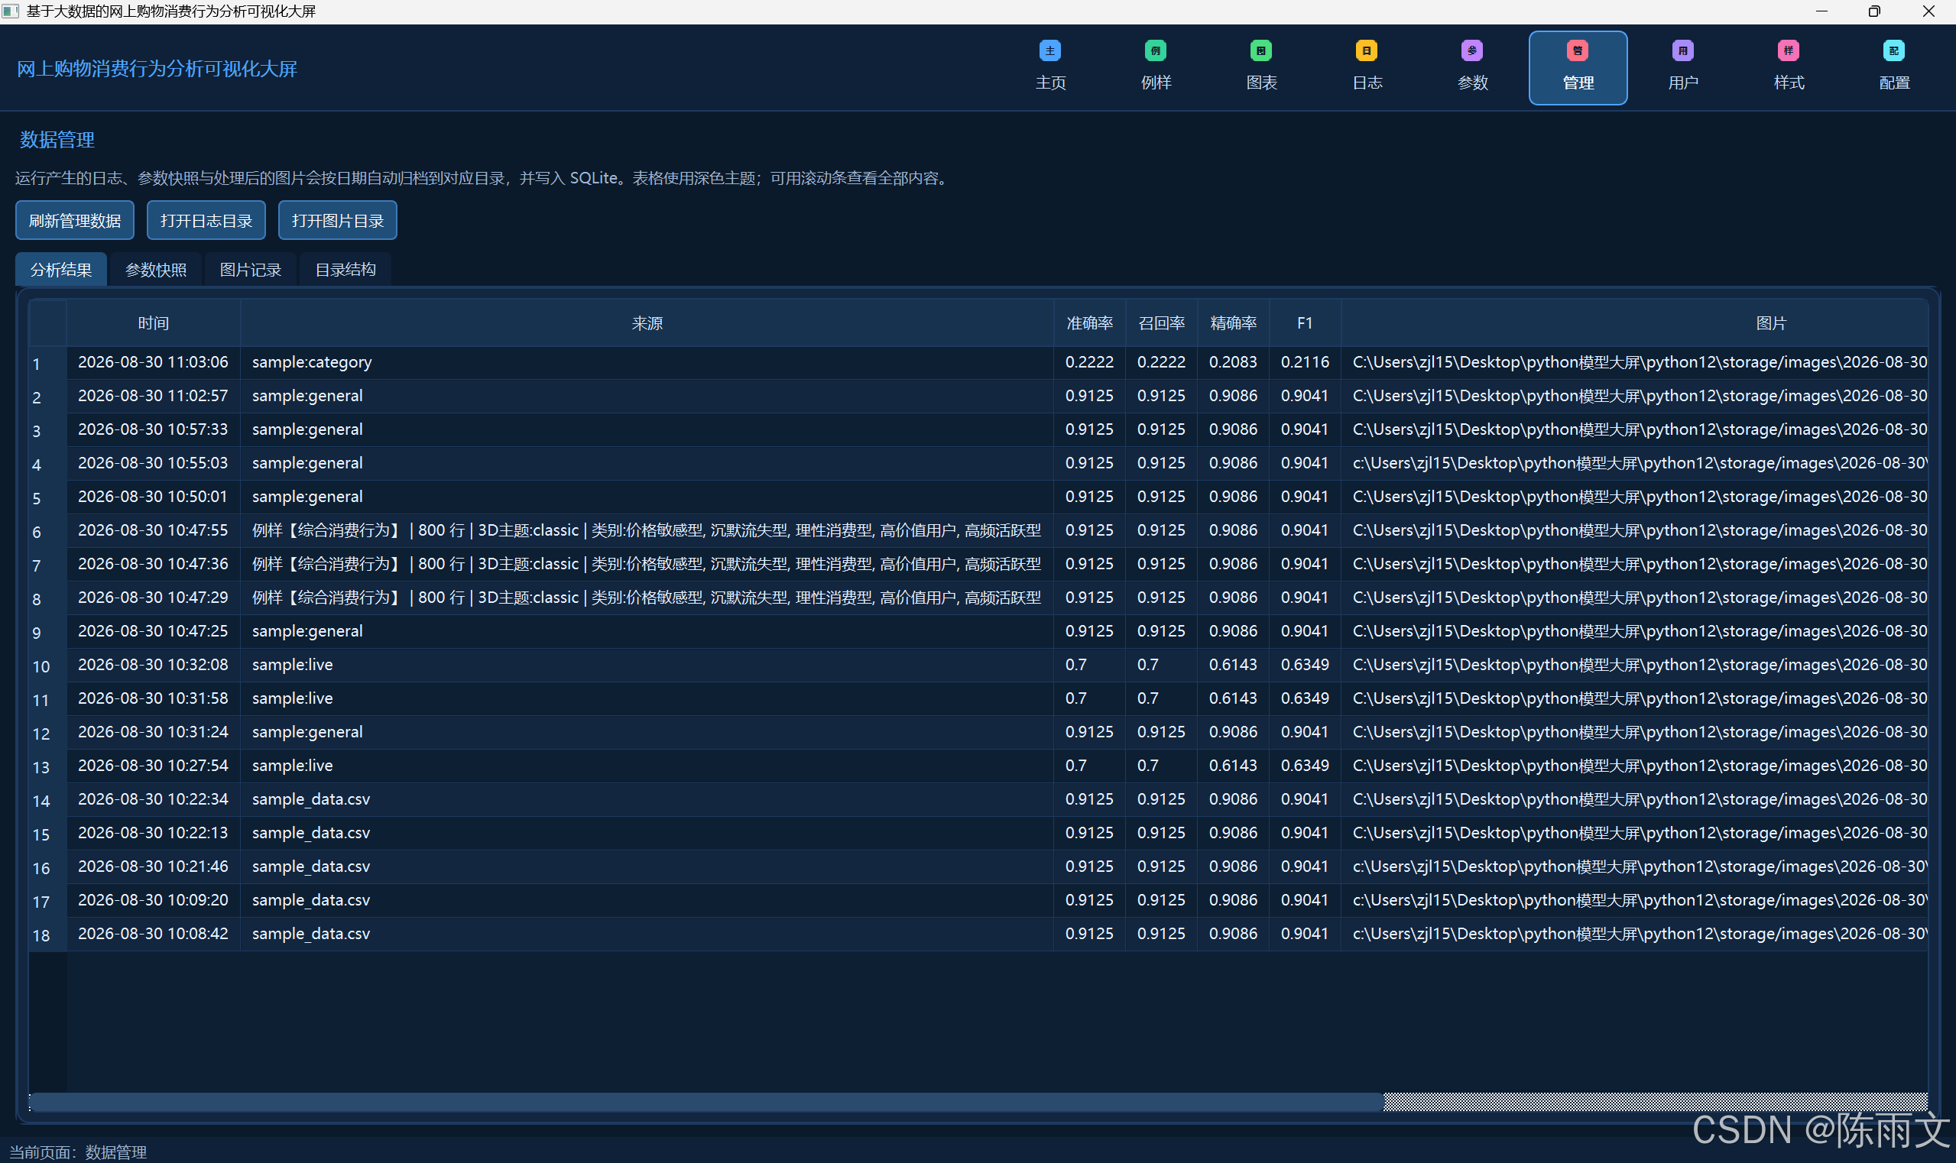
Task: Click the app icon in the title bar
Action: click(10, 11)
